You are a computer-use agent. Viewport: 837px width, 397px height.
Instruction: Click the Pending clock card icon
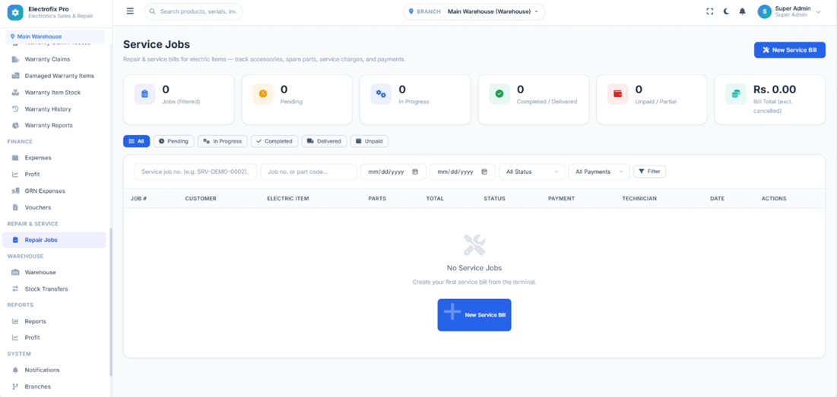click(263, 94)
